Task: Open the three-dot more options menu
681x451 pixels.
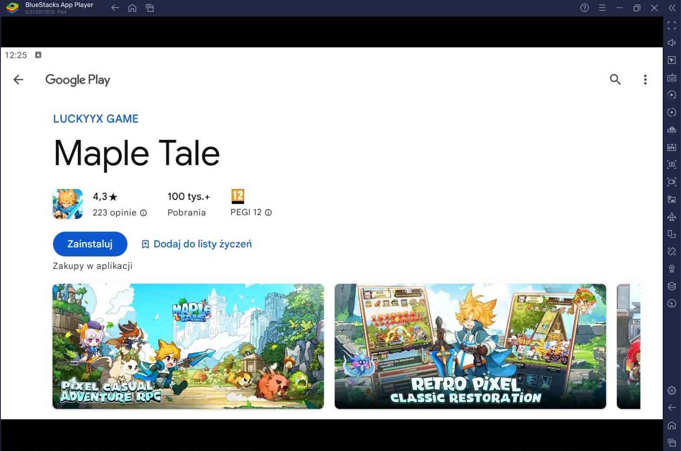Action: (x=645, y=80)
